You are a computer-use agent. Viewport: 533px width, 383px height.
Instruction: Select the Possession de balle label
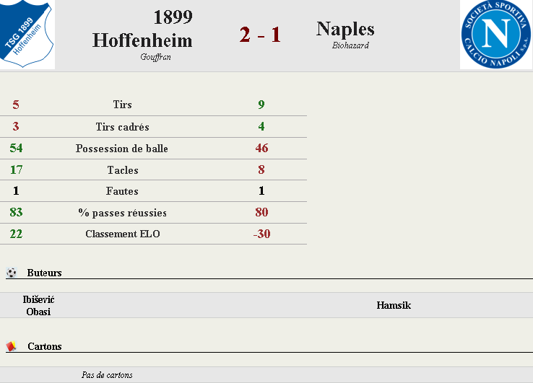[x=121, y=149]
